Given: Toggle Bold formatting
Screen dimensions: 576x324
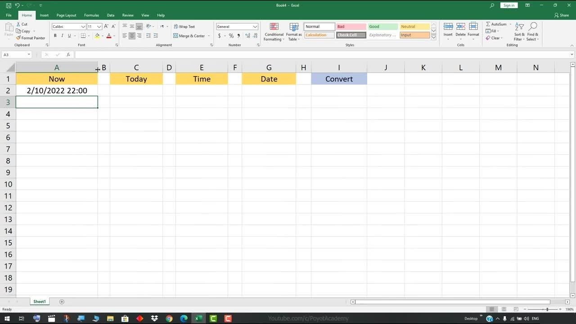Looking at the screenshot, I should [55, 36].
